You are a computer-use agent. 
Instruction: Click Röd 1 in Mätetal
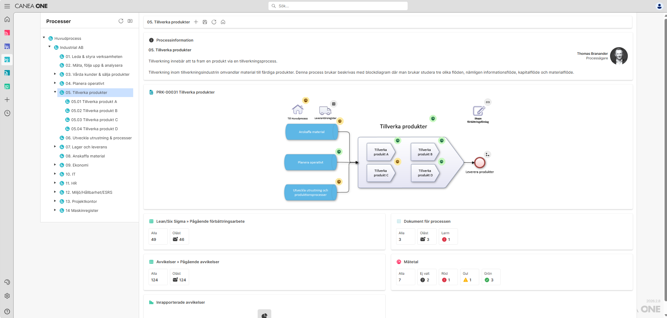pos(448,277)
